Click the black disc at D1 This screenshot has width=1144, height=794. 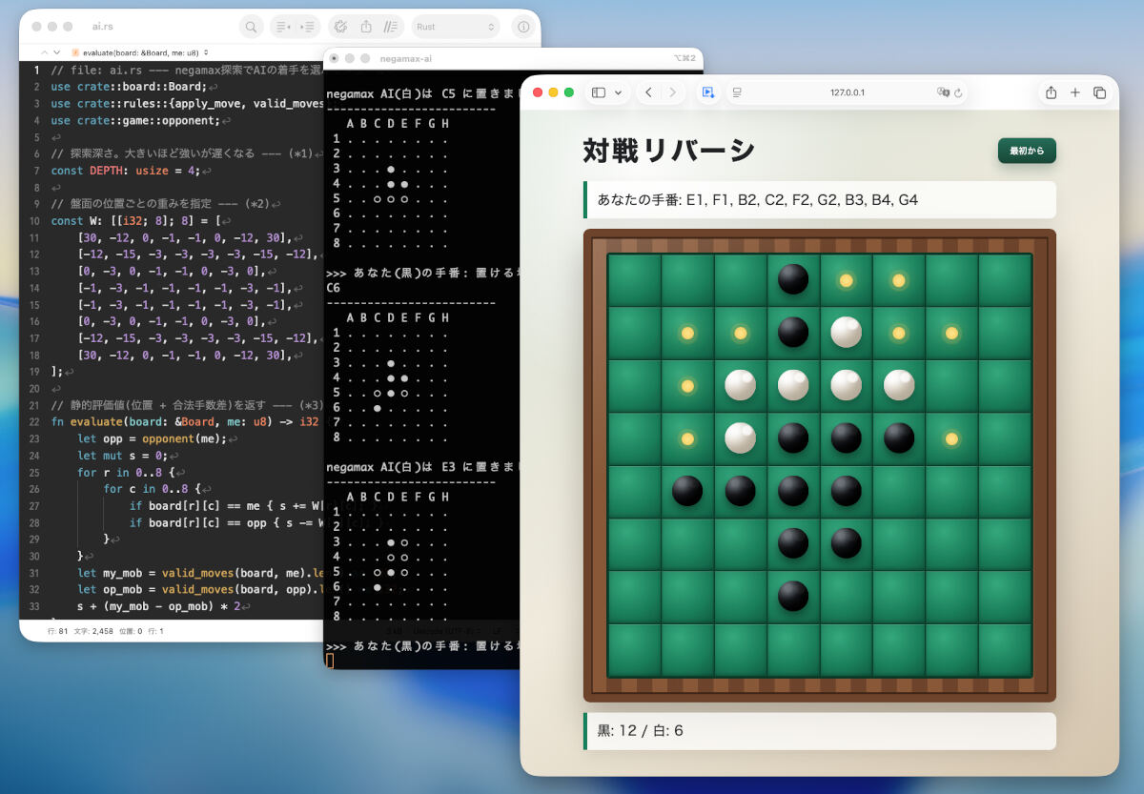793,279
